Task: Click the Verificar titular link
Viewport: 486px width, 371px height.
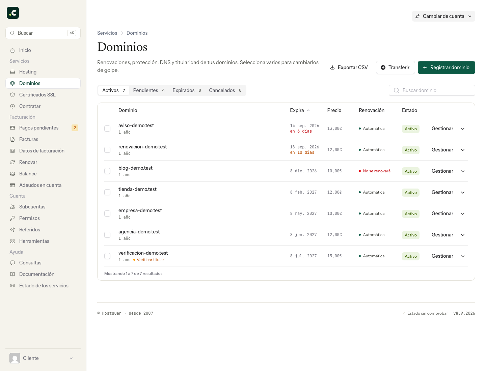Action: pos(150,260)
